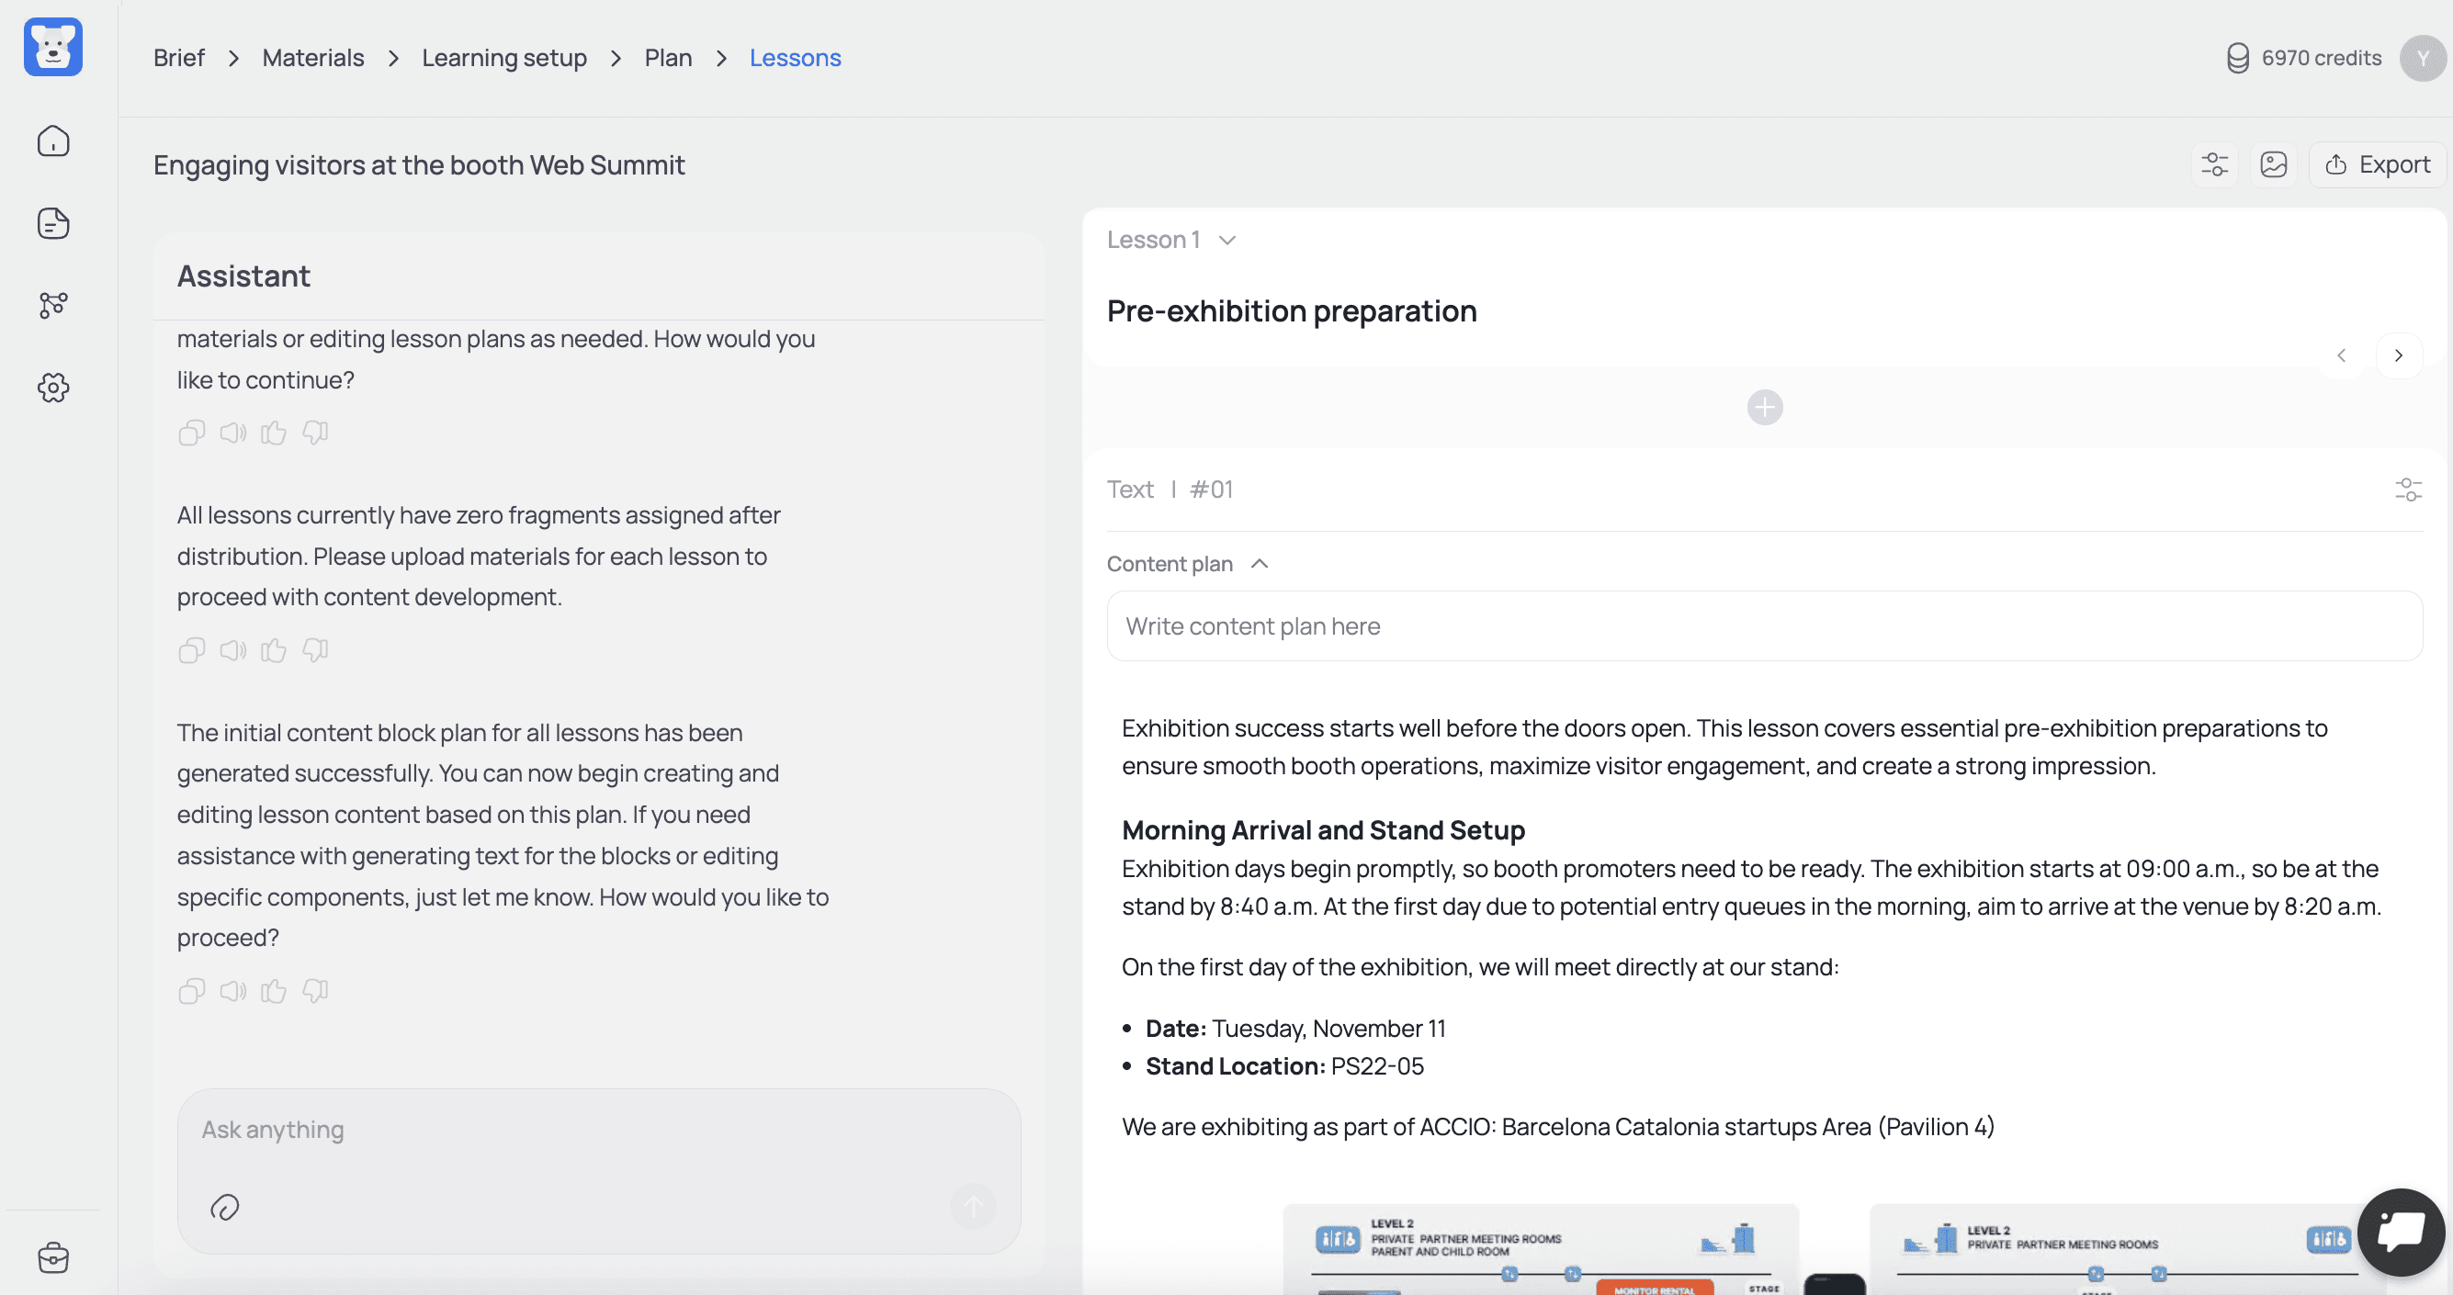Open lesson settings sliders icon near Export

click(x=2215, y=163)
